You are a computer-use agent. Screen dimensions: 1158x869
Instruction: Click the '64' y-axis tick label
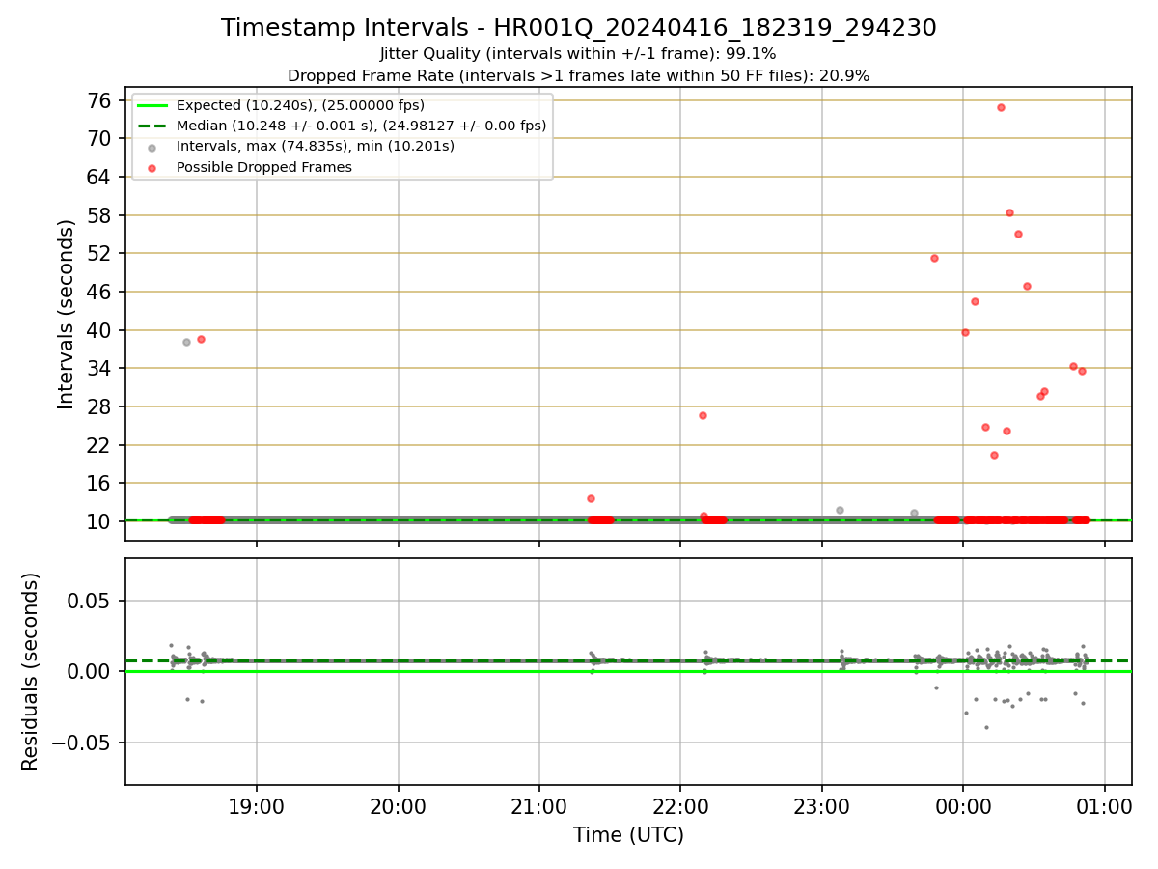coord(101,177)
